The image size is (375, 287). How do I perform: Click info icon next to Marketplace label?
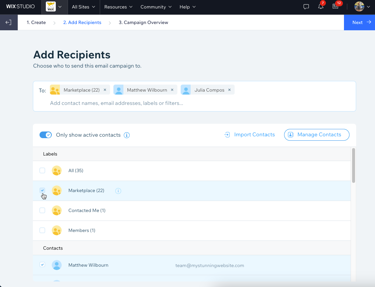118,191
